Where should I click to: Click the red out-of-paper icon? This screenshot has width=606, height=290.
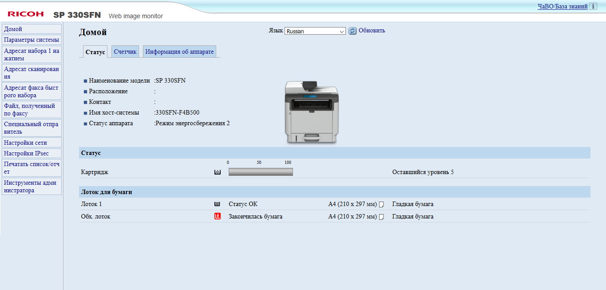tap(218, 217)
